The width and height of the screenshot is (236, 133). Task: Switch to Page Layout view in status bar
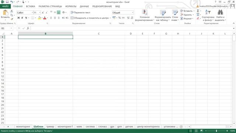tap(196, 131)
